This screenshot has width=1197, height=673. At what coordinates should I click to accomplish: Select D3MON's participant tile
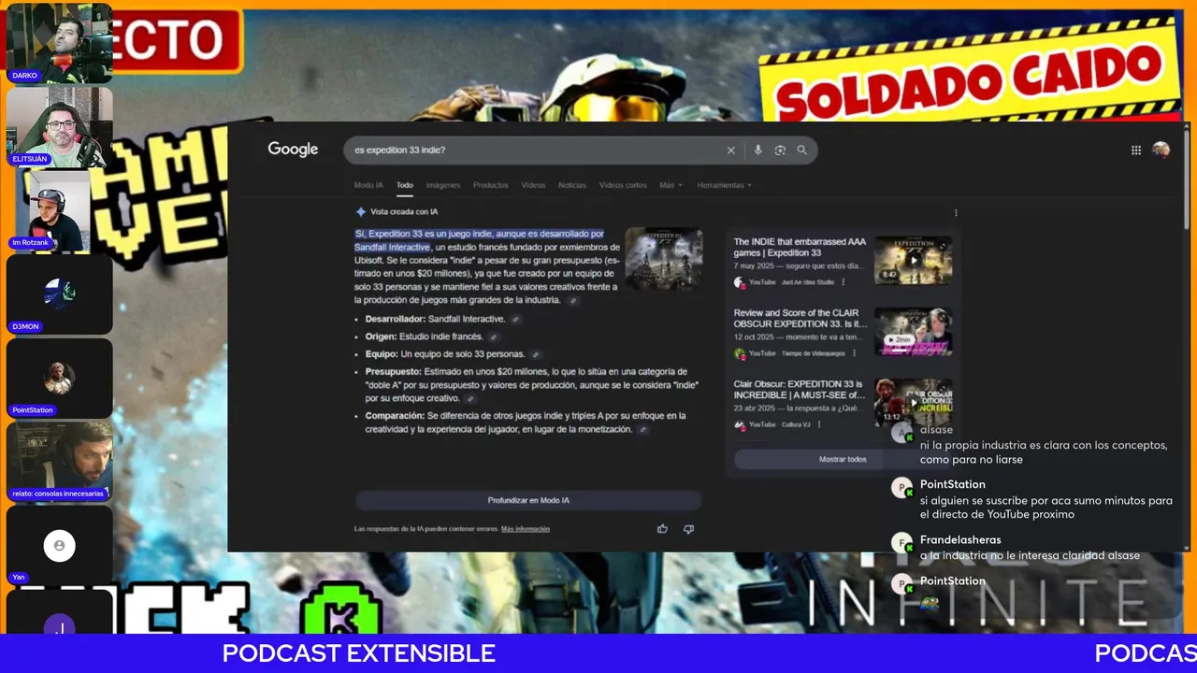click(x=60, y=294)
